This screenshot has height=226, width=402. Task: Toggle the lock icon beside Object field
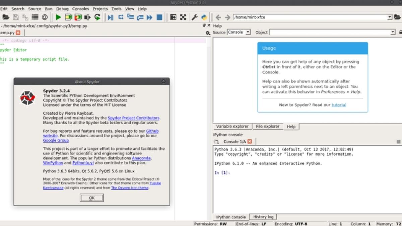tap(400, 32)
